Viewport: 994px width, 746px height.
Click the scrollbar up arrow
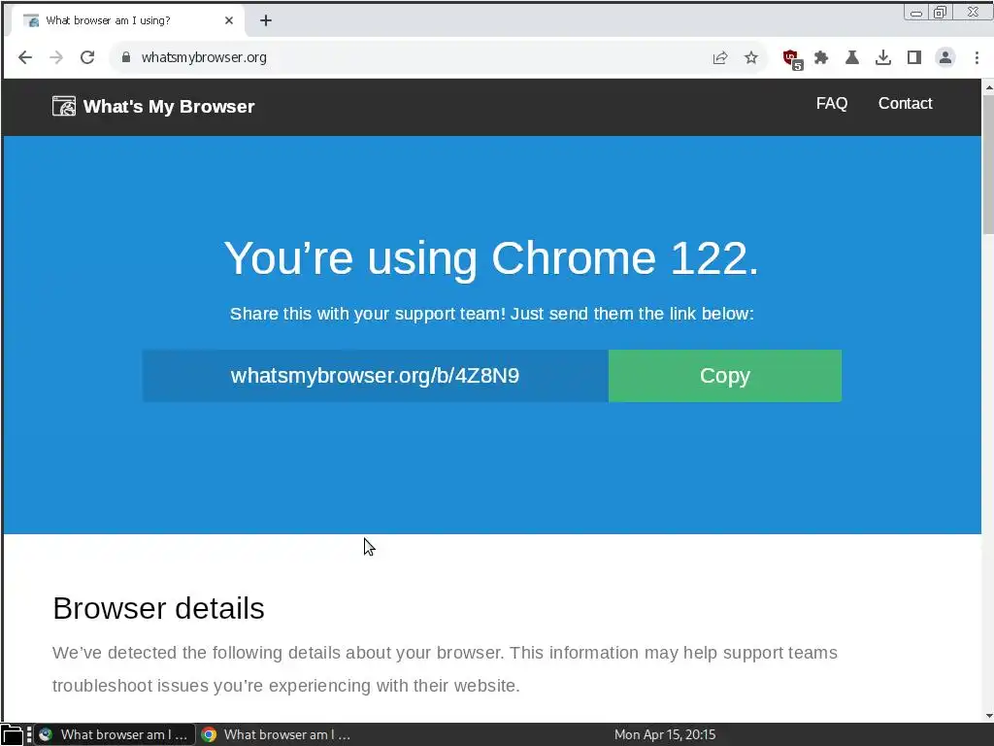987,86
